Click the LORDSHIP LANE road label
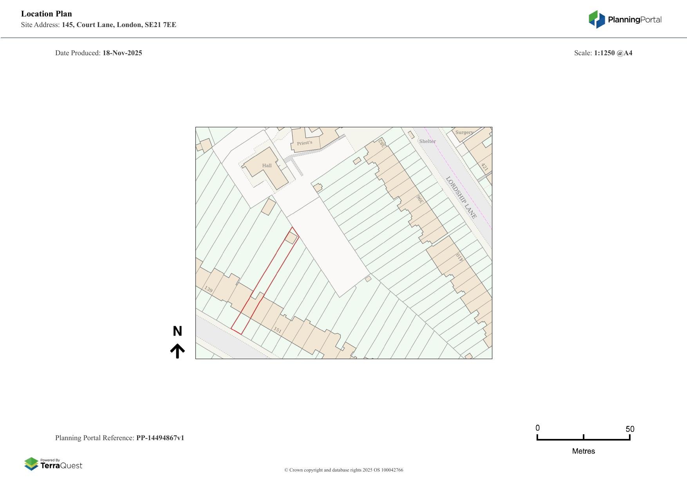The width and height of the screenshot is (687, 486). pyautogui.click(x=461, y=198)
